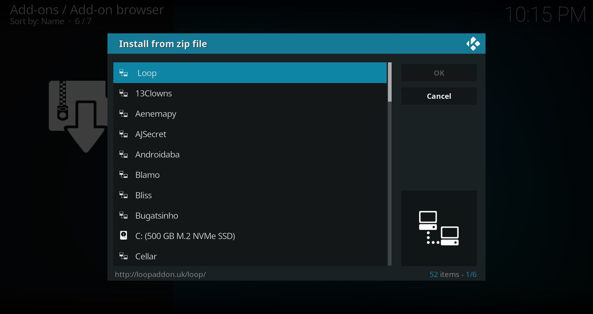Click the network source icon for Aenemapy
593x314 pixels.
pos(124,114)
